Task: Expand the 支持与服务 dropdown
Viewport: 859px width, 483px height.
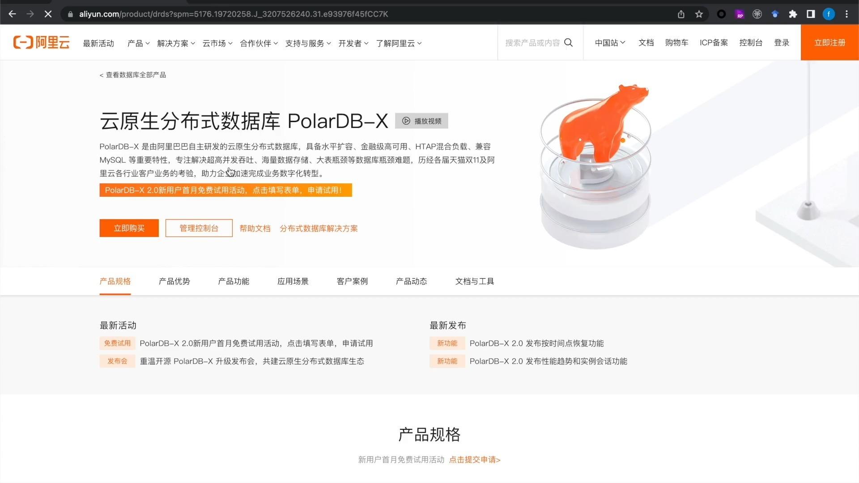Action: [x=308, y=43]
